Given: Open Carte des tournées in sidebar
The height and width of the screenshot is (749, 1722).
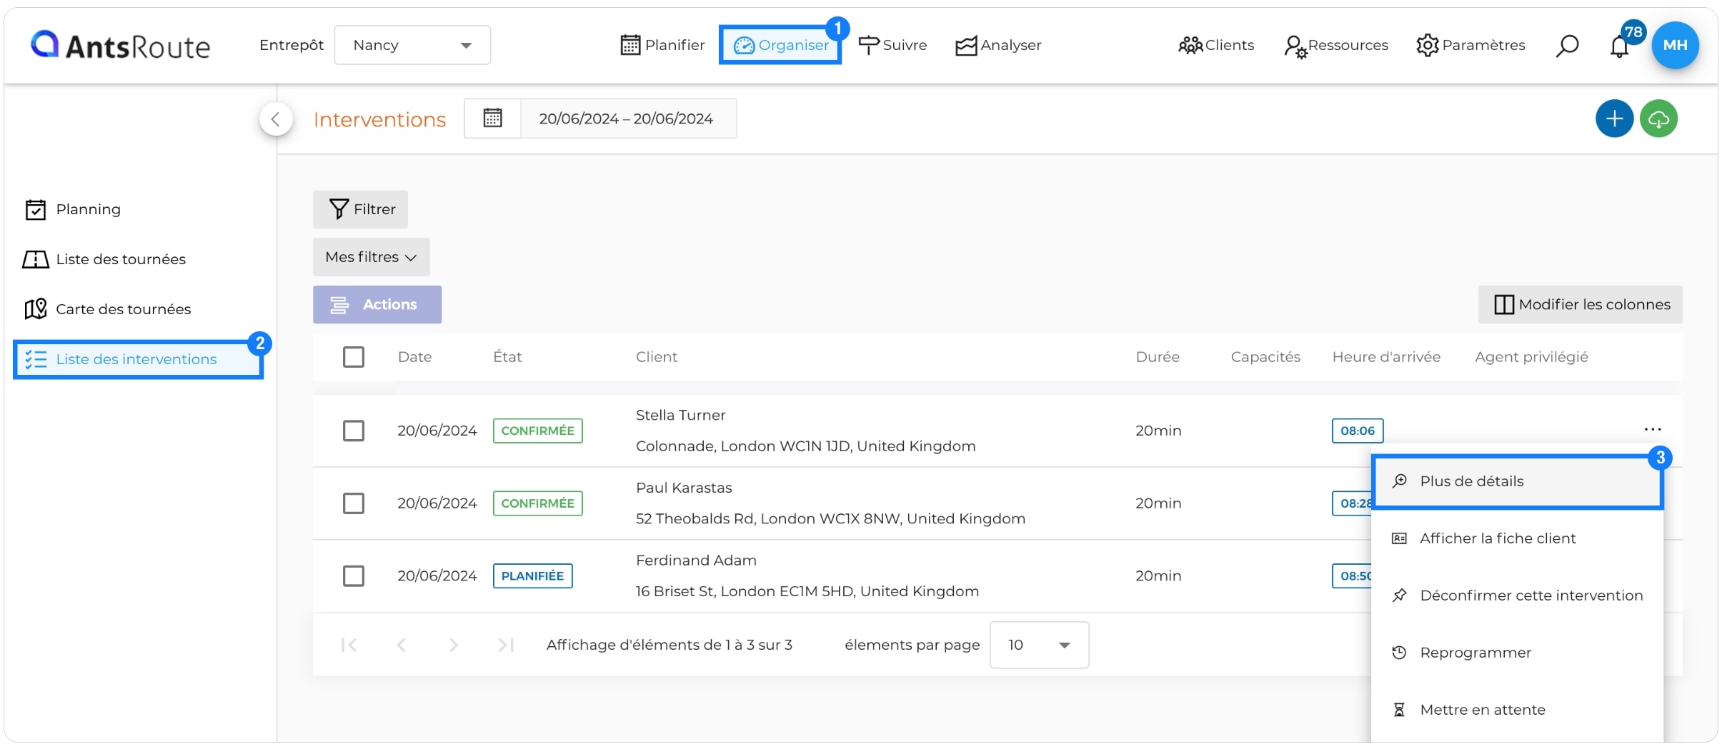Looking at the screenshot, I should pyautogui.click(x=107, y=309).
